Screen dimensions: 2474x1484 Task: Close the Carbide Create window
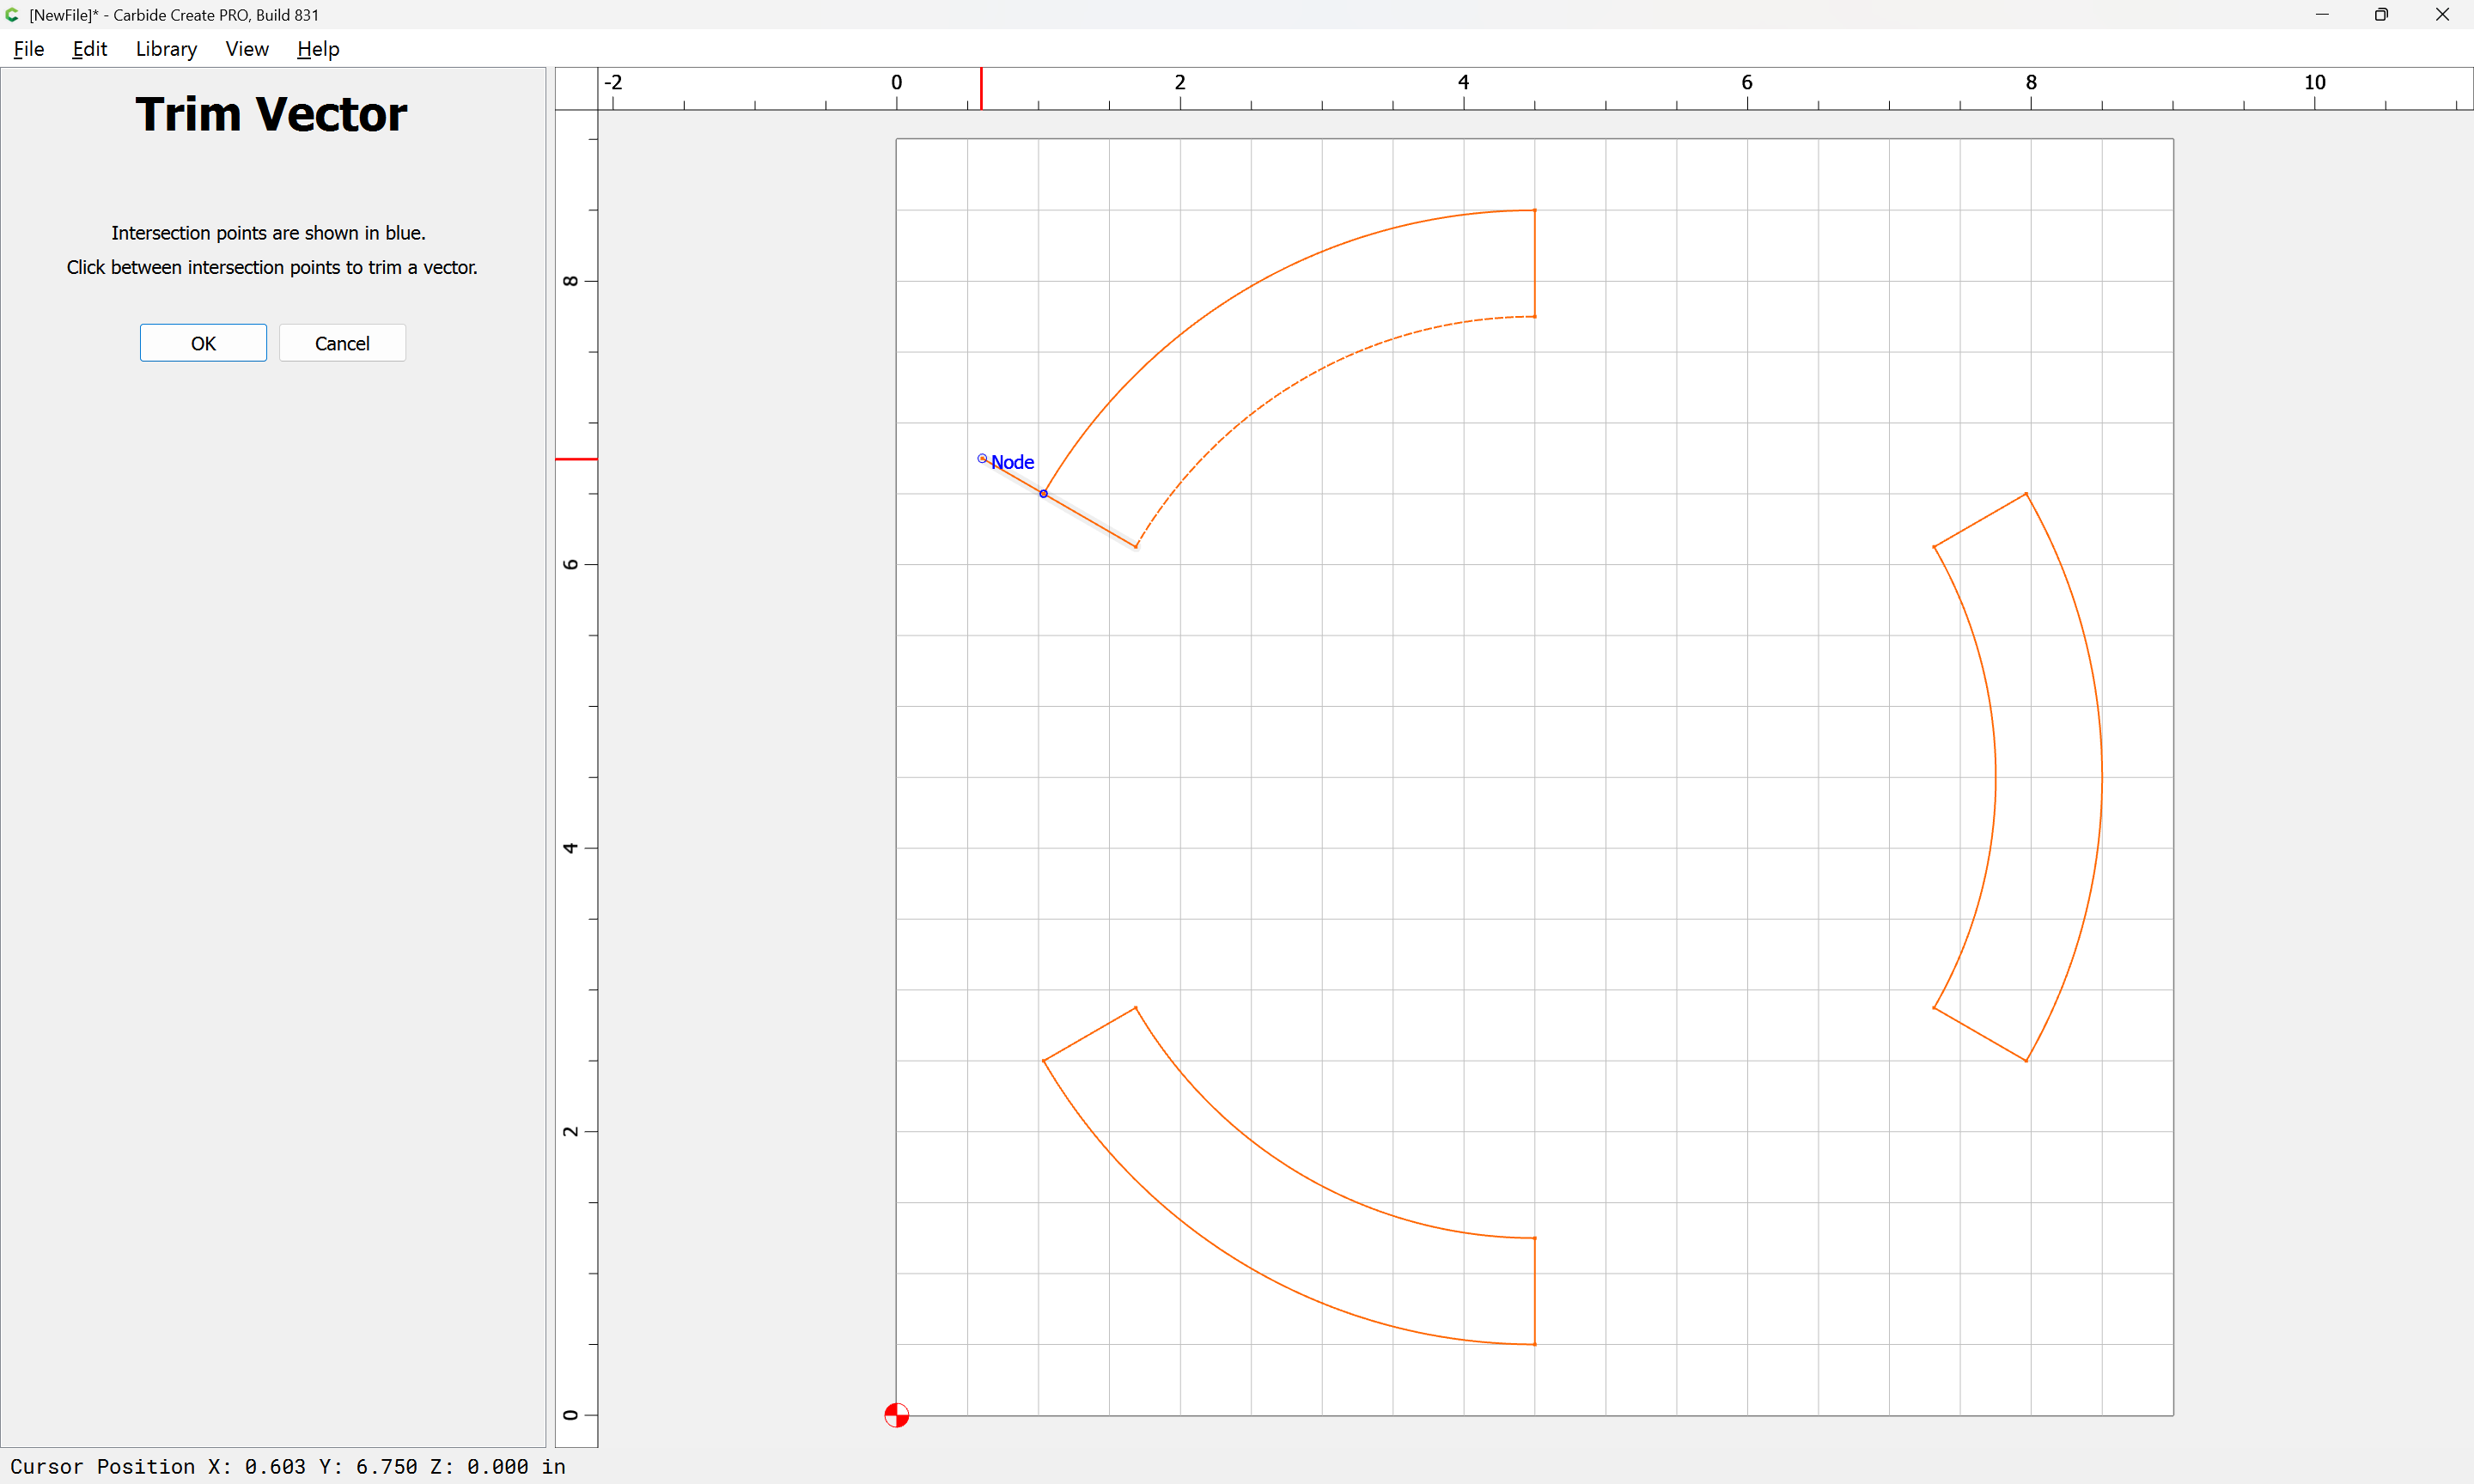(2442, 15)
